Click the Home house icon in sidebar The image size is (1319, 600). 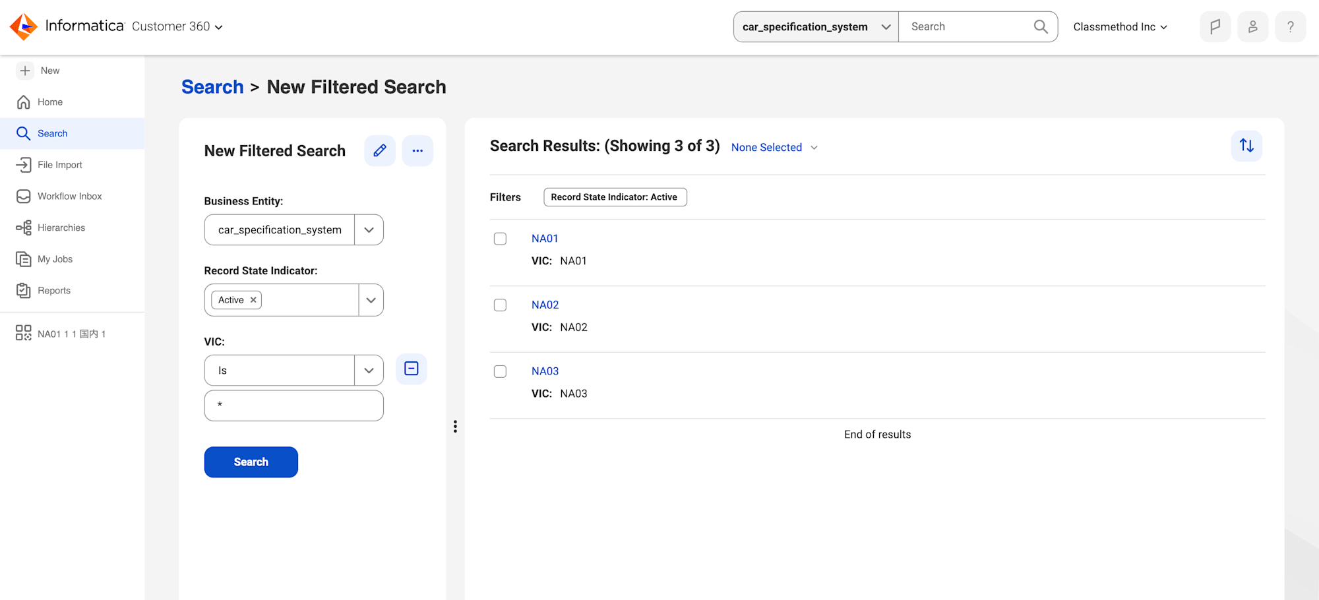pyautogui.click(x=24, y=102)
